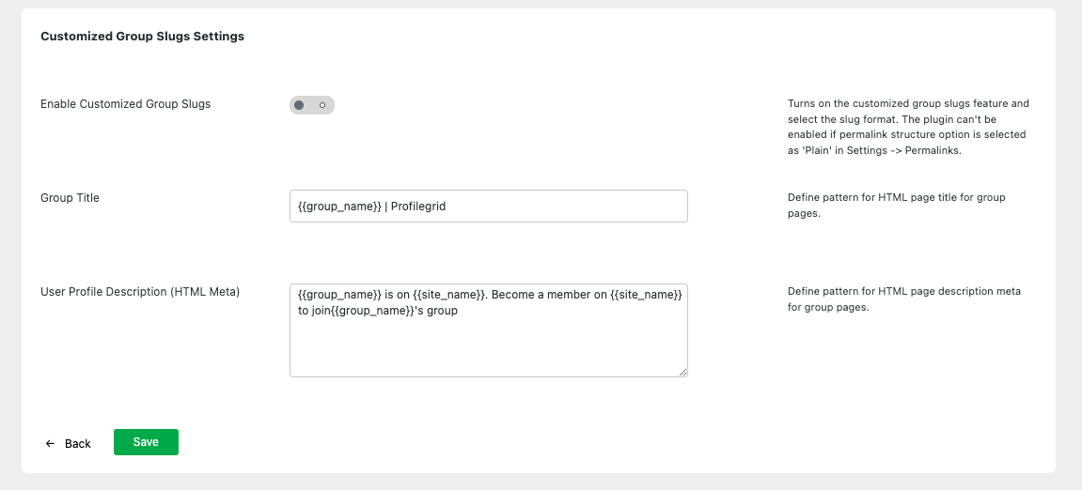This screenshot has width=1082, height=490.
Task: Click the help text about page description meta
Action: coord(903,299)
